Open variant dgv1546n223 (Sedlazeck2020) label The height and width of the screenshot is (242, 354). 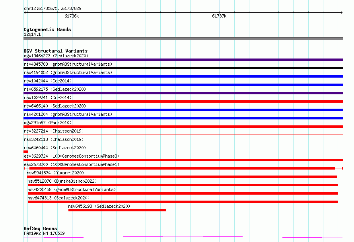pos(56,56)
